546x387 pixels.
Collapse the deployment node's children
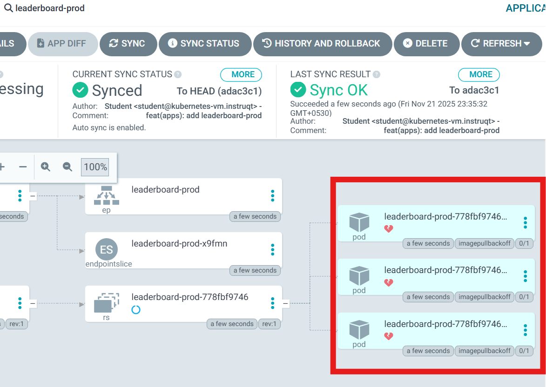[33, 303]
